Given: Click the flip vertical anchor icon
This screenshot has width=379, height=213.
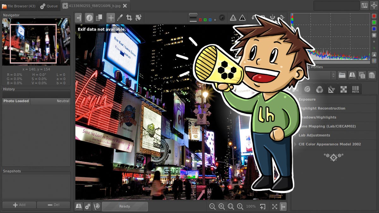Looking at the screenshot, I should coord(272,18).
